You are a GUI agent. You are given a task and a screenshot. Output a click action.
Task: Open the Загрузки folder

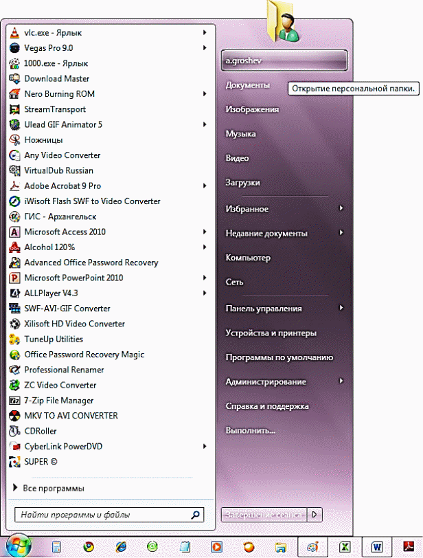click(x=243, y=183)
